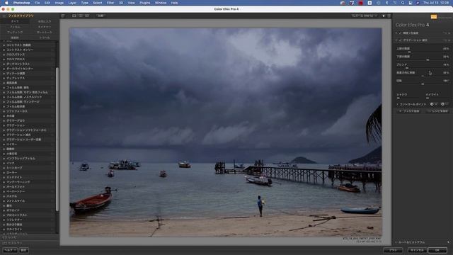Uncheck the グラデーション 減光 filter checkbox
Image resolution: width=453 pixels, height=255 pixels.
[x=400, y=40]
